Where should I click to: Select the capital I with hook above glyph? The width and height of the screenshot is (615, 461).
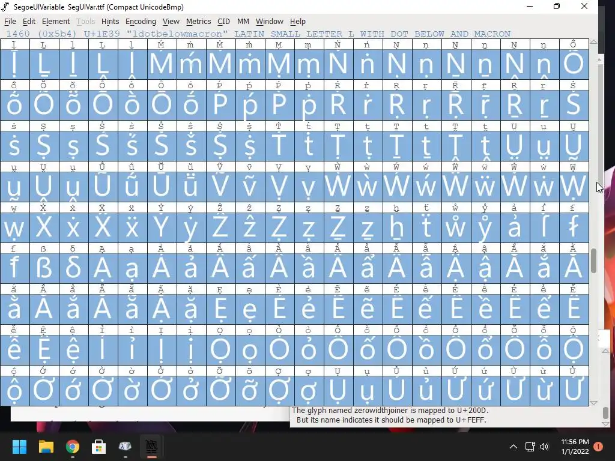pyautogui.click(x=102, y=350)
